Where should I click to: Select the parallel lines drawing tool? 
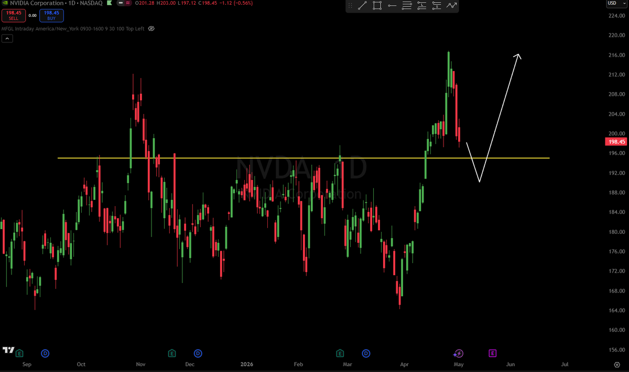(x=407, y=6)
